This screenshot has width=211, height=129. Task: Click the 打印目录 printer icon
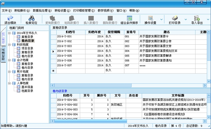click(175, 18)
